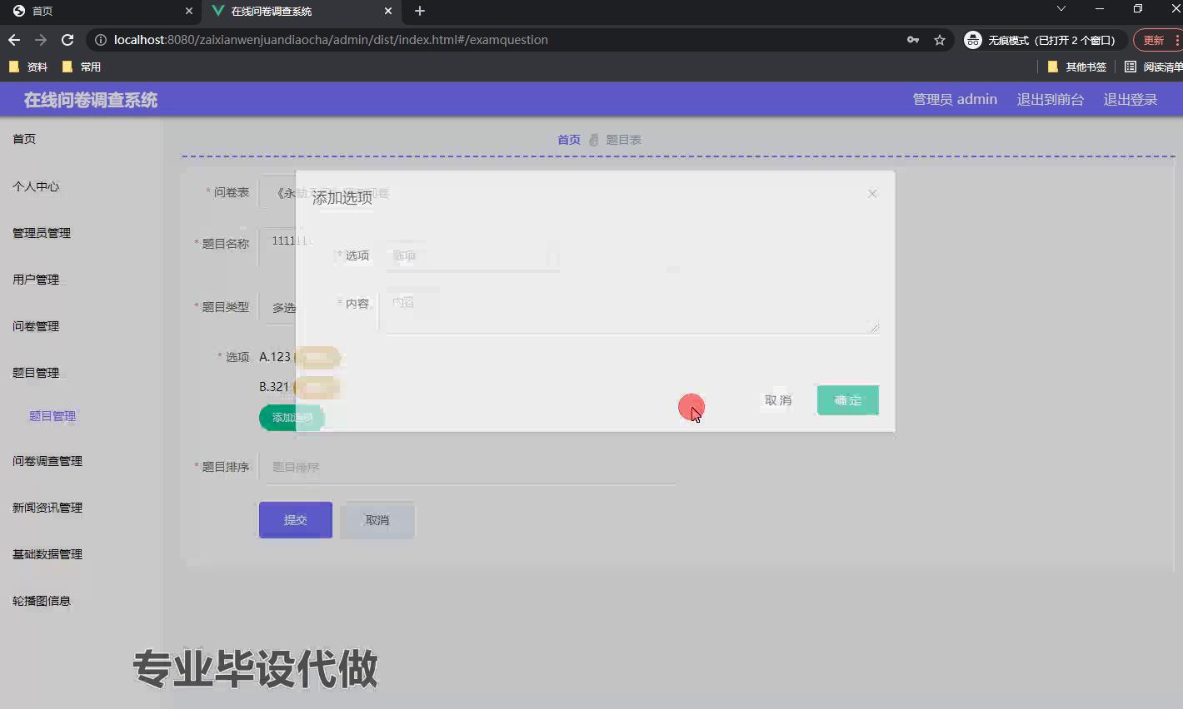Focus the 选项 input field in dialog
This screenshot has height=709, width=1183.
point(471,256)
